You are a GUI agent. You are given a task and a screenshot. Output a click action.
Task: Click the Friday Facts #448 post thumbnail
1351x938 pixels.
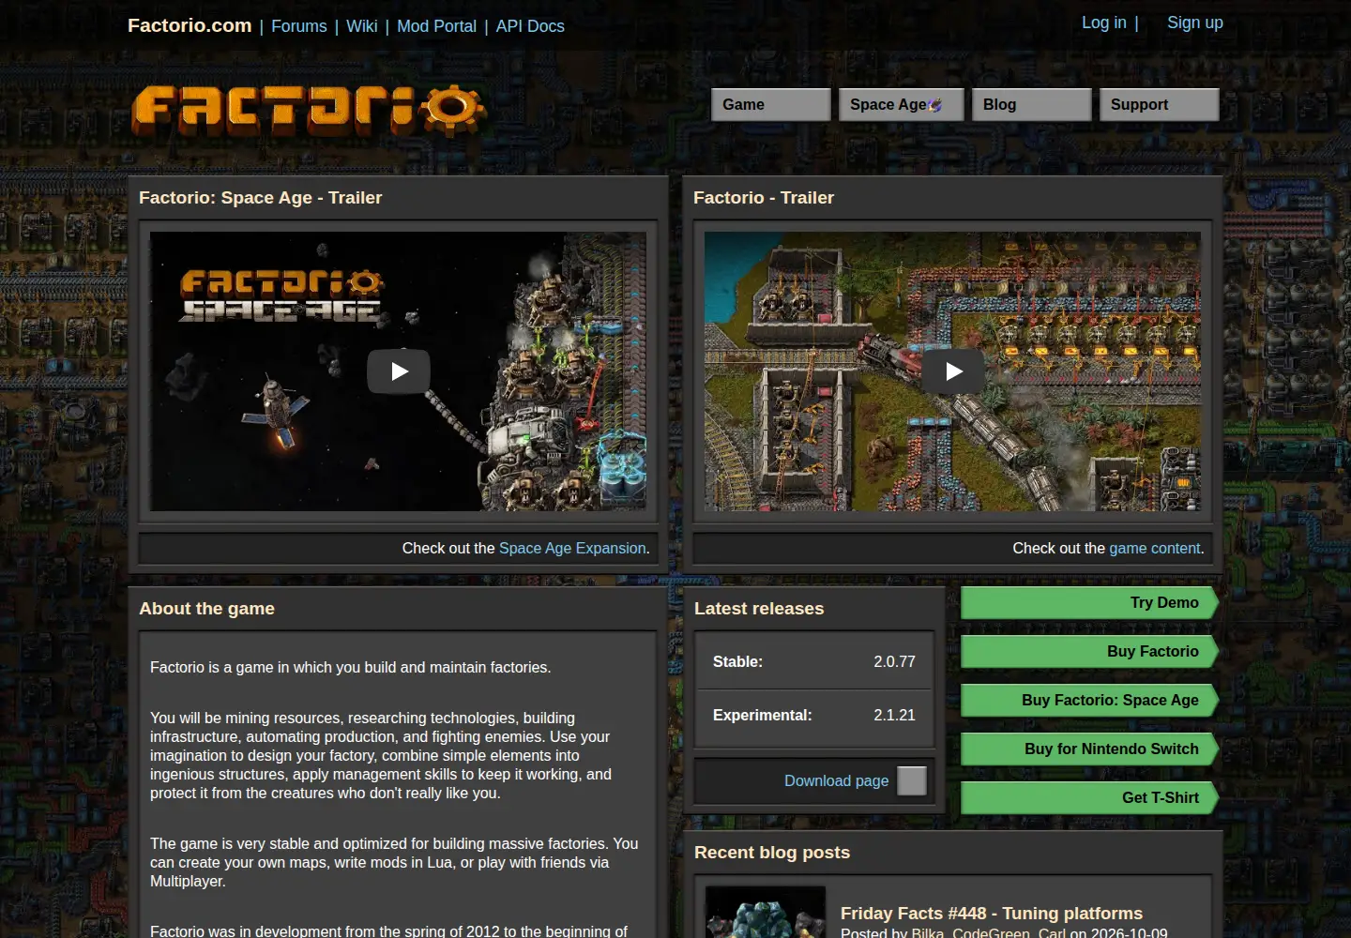(x=766, y=912)
